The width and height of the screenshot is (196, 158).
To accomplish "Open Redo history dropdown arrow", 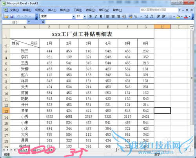I will click(x=30, y=16).
